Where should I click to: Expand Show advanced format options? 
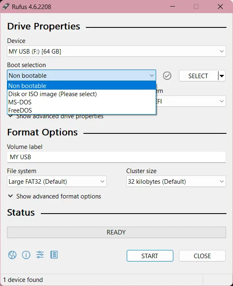coord(54,196)
